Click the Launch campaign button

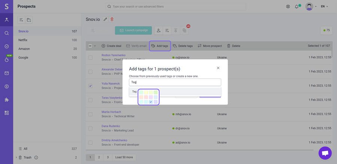click(x=133, y=30)
